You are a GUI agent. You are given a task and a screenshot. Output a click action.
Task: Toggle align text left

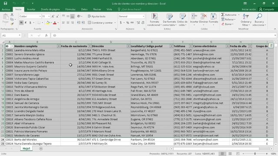pos(63,23)
